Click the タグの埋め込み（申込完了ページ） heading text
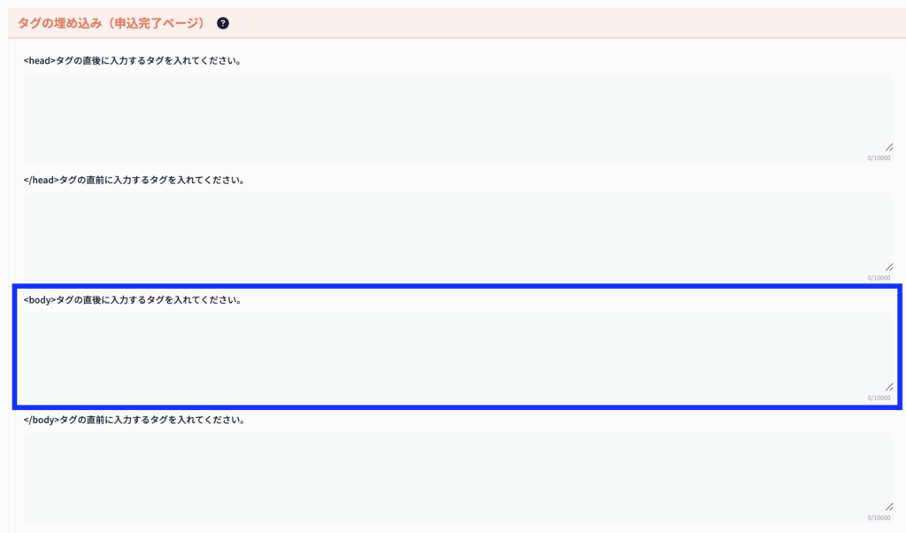Image resolution: width=906 pixels, height=533 pixels. click(111, 23)
